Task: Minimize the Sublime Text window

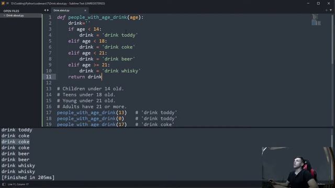Action: (x=308, y=4)
